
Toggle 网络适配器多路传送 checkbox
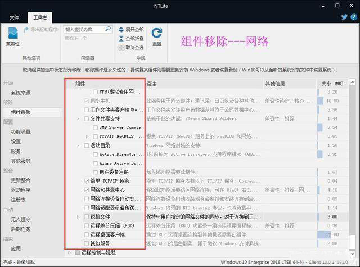click(86, 208)
